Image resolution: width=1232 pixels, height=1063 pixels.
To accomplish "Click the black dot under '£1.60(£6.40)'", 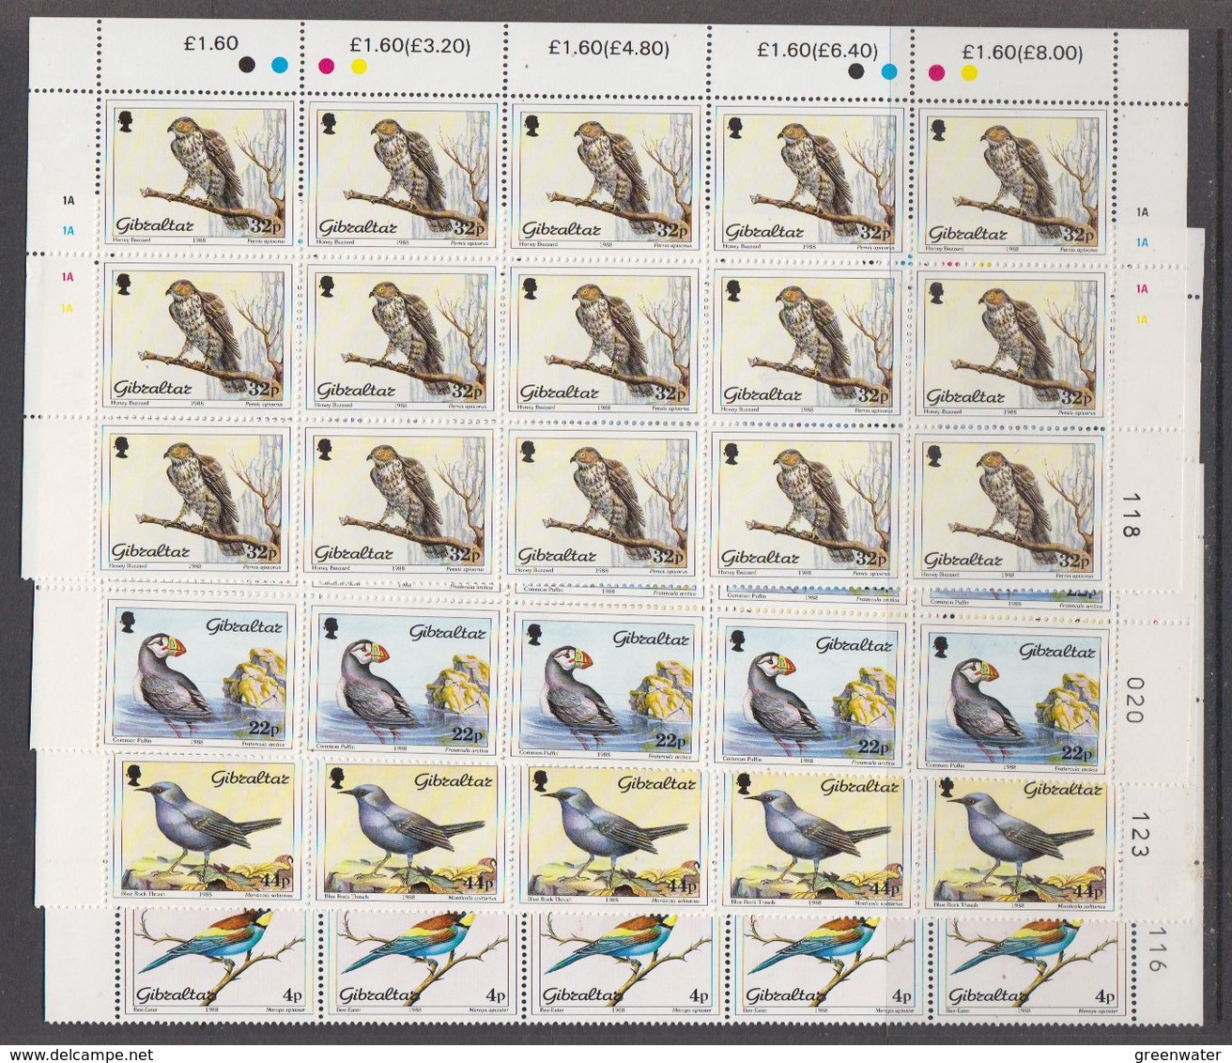I will point(856,70).
